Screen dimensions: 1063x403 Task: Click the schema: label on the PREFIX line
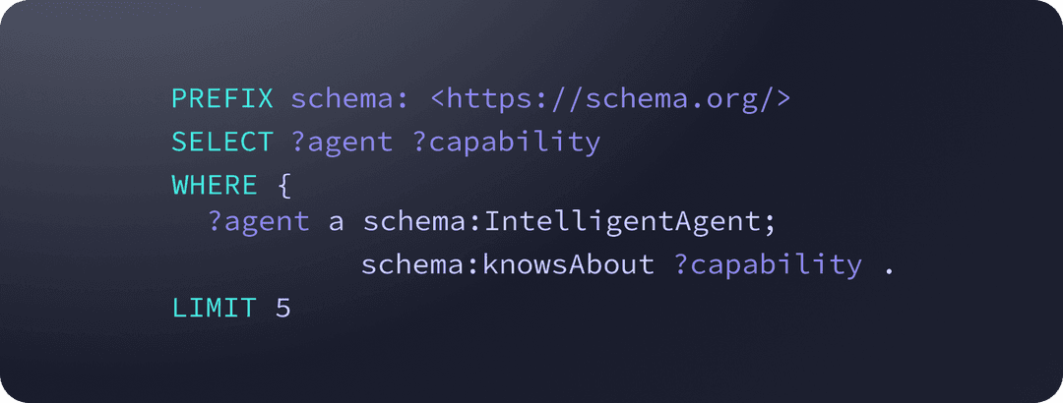(349, 98)
